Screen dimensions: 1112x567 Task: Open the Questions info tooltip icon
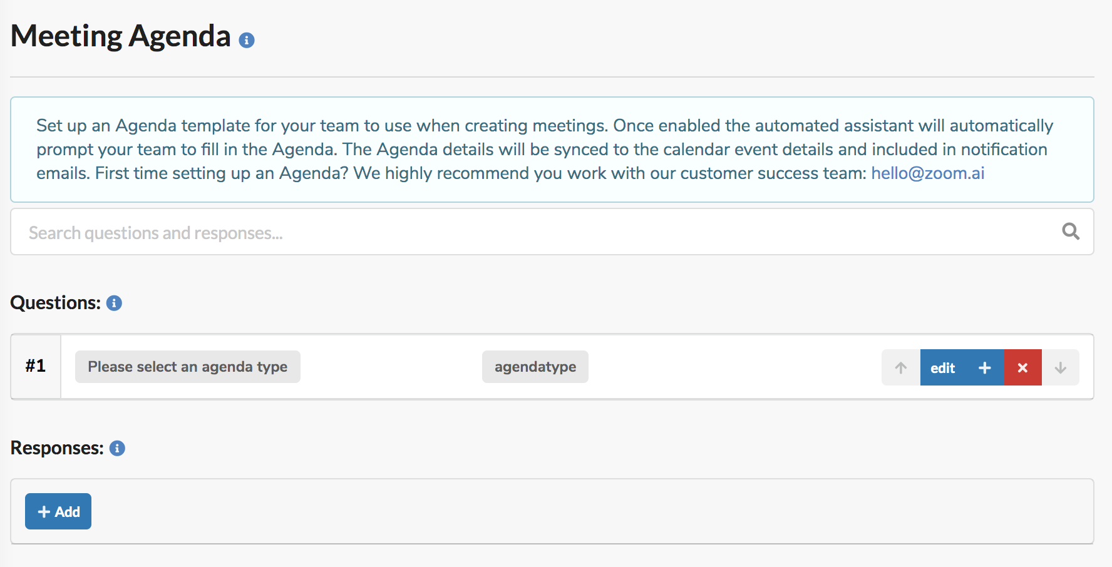coord(114,303)
